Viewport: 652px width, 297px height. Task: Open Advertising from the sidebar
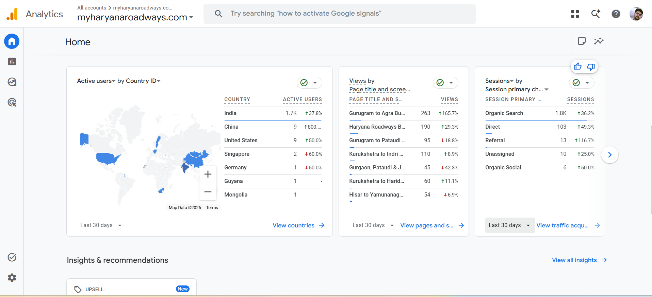tap(12, 102)
